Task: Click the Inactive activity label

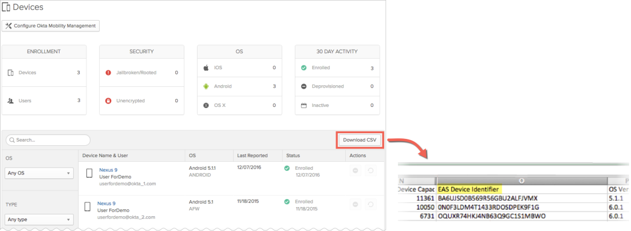Action: [320, 105]
